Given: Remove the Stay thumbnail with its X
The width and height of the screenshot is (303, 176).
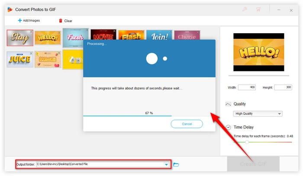Looking at the screenshot, I should pyautogui.click(x=31, y=32).
